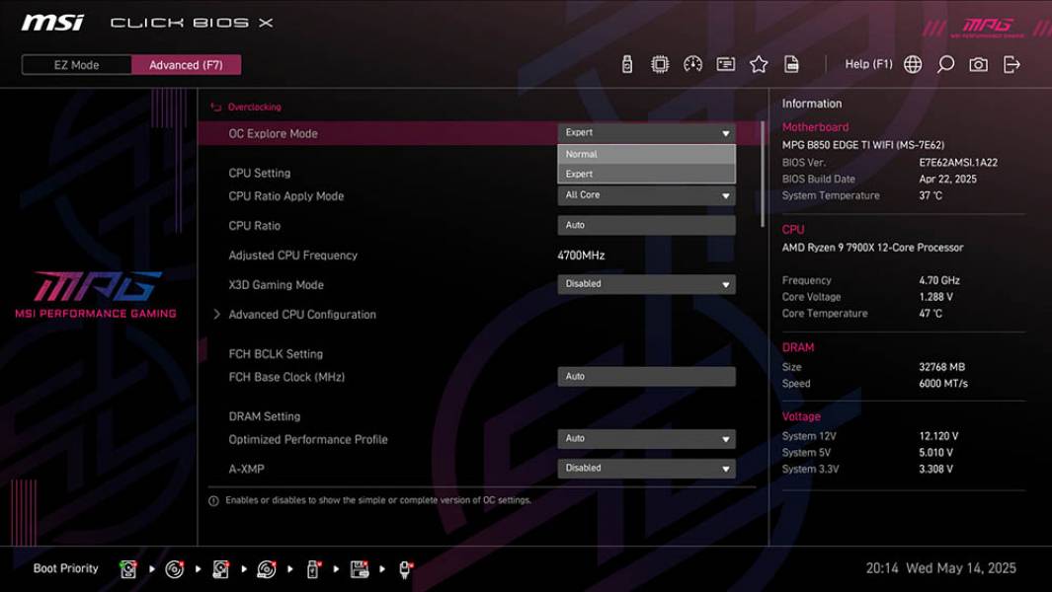This screenshot has width=1052, height=592.
Task: Click DRAM Speed 6000 MT/s value
Action: 943,384
